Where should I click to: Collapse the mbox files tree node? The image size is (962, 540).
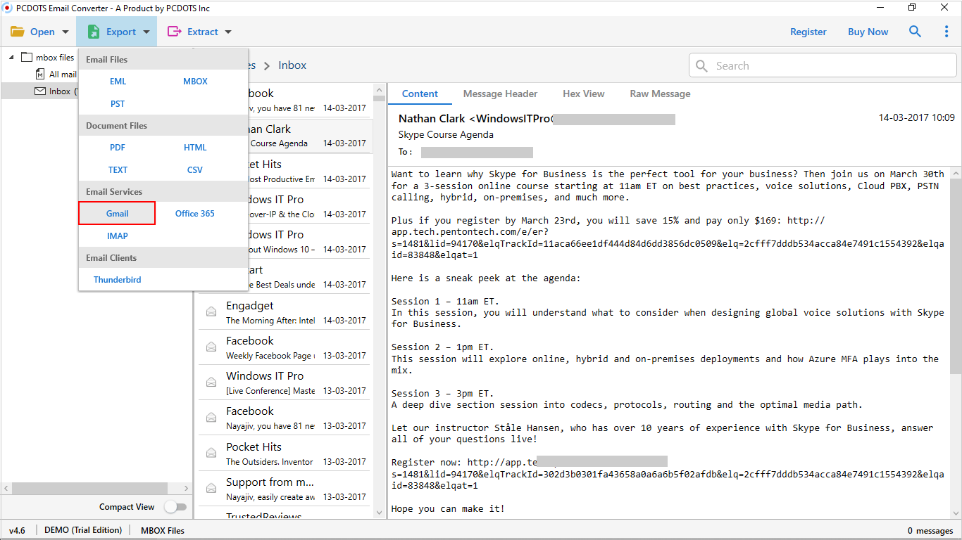12,57
